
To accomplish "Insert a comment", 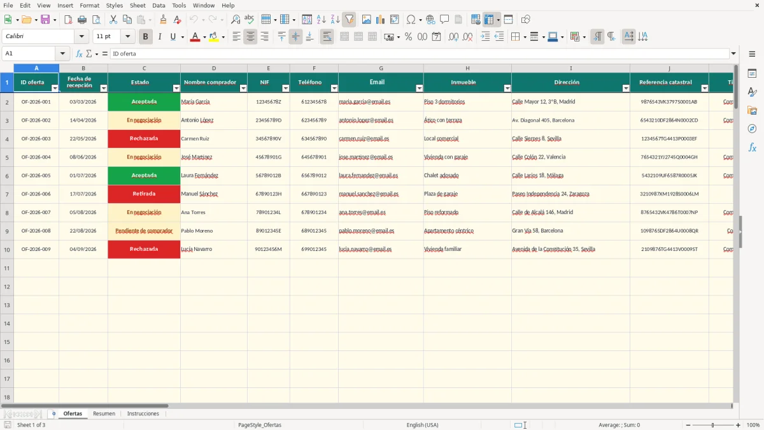I will tap(444, 20).
